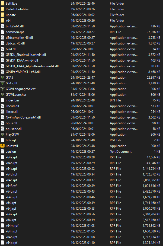Click the GTAVLanguageSelect application icon

point(2,89)
